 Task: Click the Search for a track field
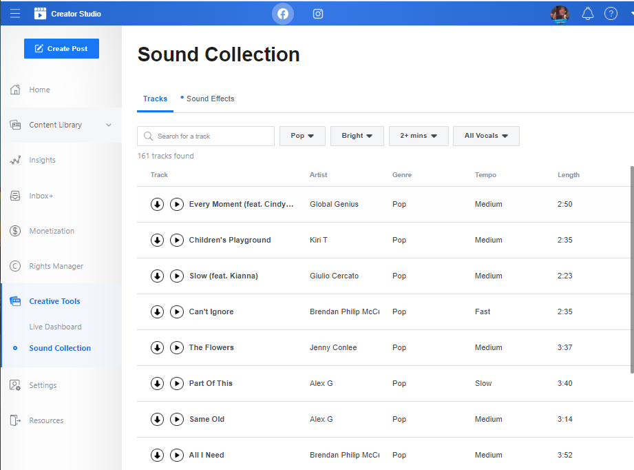pos(206,136)
